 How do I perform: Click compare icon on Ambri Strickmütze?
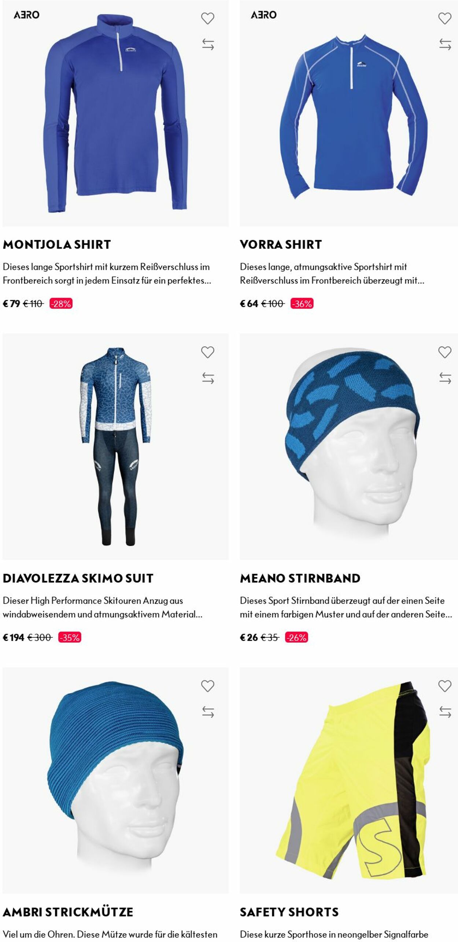point(208,712)
